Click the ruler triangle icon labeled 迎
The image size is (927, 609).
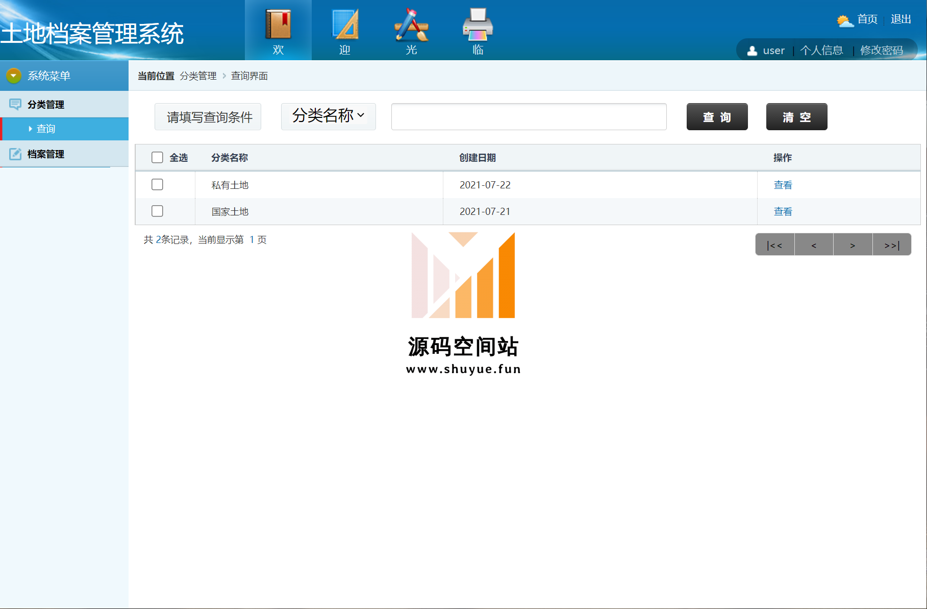tap(345, 25)
